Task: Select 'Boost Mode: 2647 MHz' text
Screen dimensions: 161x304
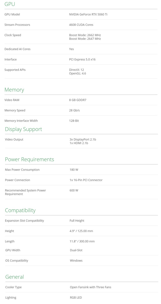Action: pos(85,39)
